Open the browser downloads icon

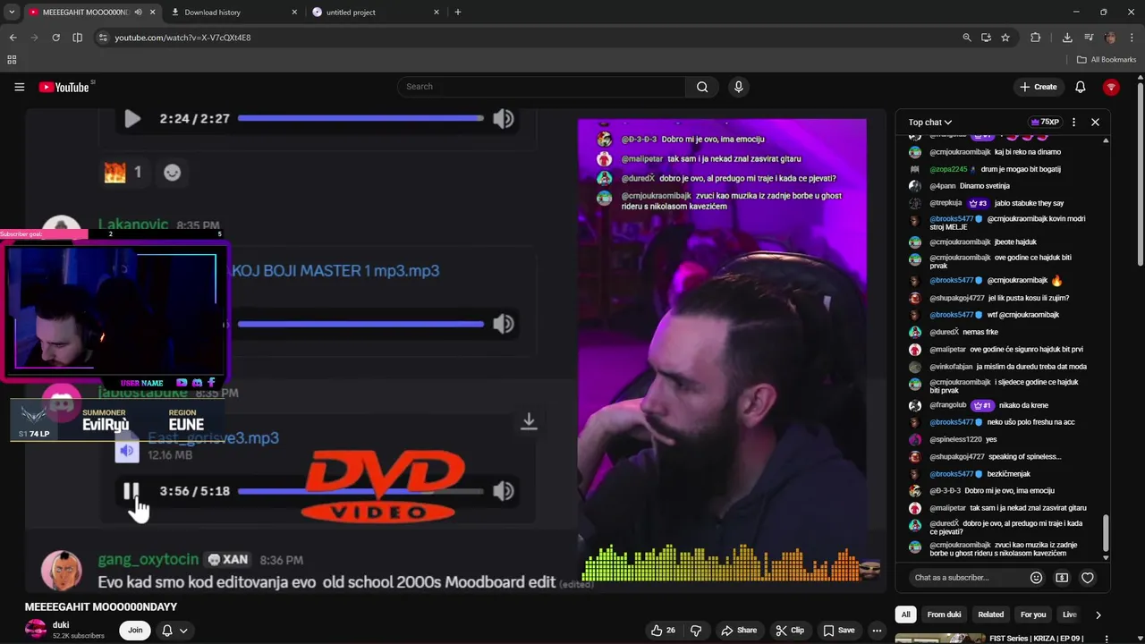point(1067,38)
